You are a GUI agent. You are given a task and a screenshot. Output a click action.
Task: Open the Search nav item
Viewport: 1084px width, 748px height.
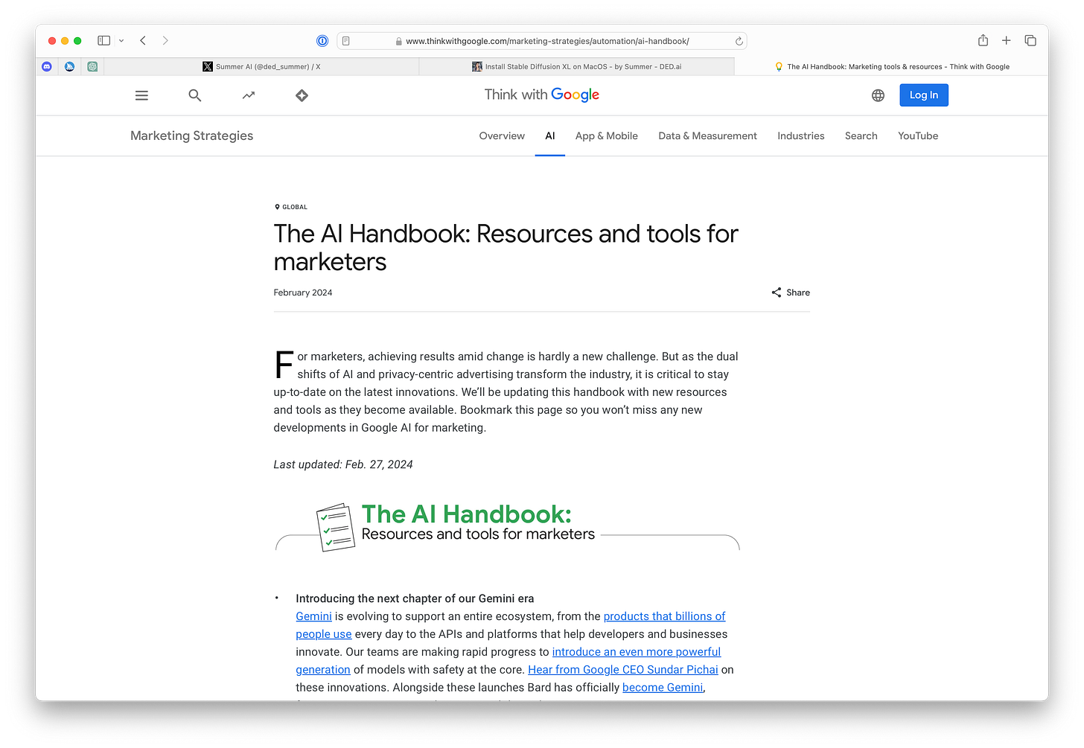click(861, 135)
